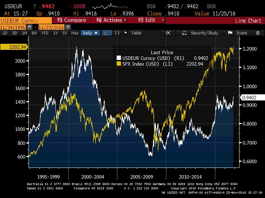The width and height of the screenshot is (265, 198).
Task: Switch to Max range tab
Action: [x=75, y=33]
